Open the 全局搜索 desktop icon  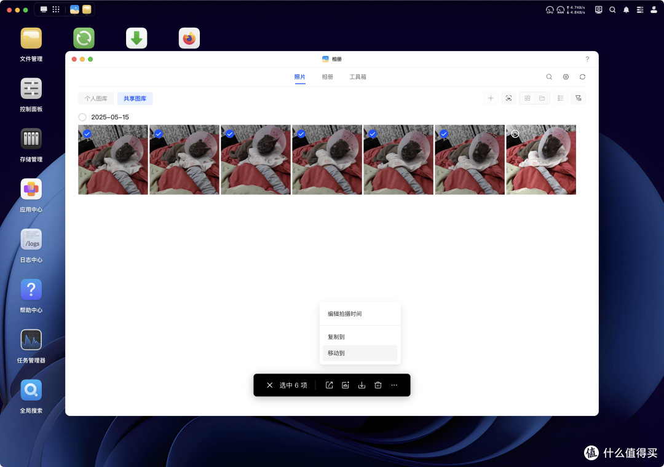(31, 390)
